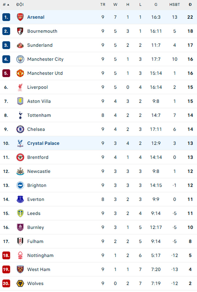Click rank badge number 18 for Nottingham

(6, 256)
